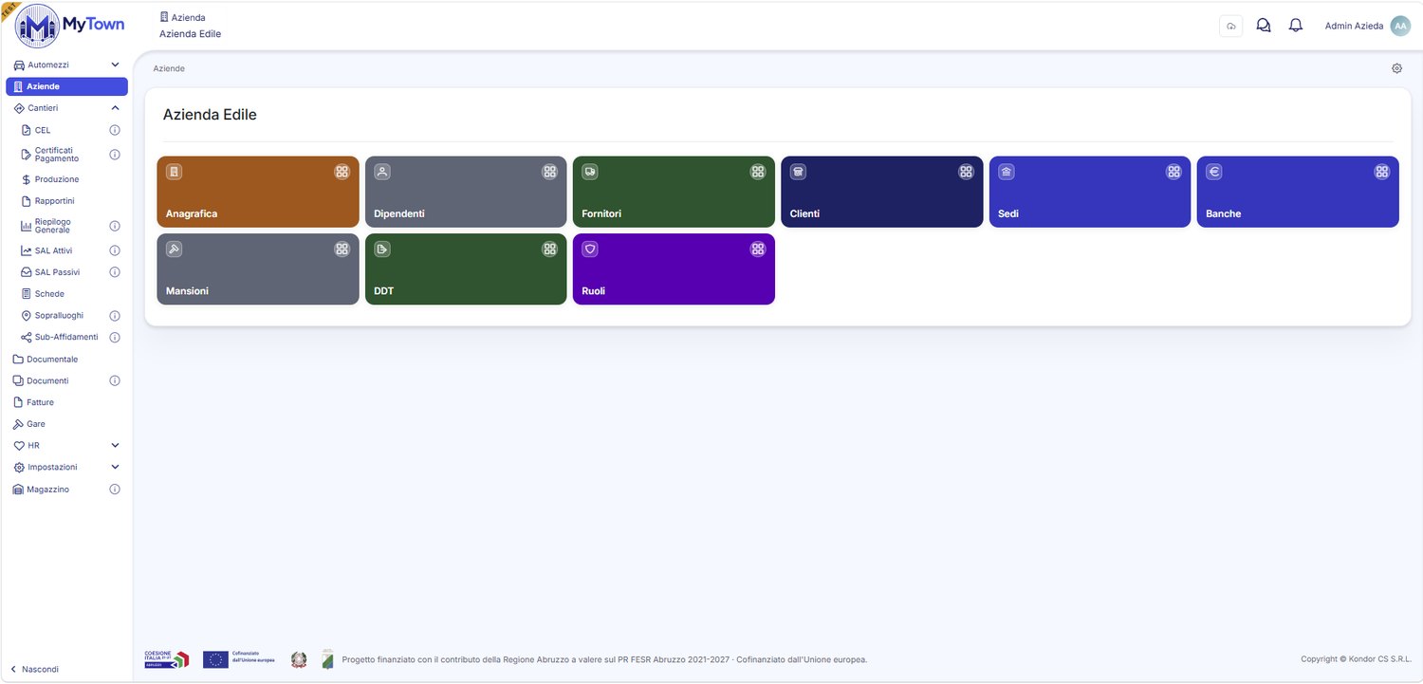Open the Banche card
The height and width of the screenshot is (684, 1423).
coord(1298,192)
